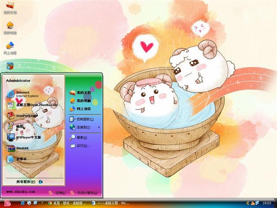The image size is (277, 208).
Task: Expand the quick launch overflow chevron
Action: (42, 202)
